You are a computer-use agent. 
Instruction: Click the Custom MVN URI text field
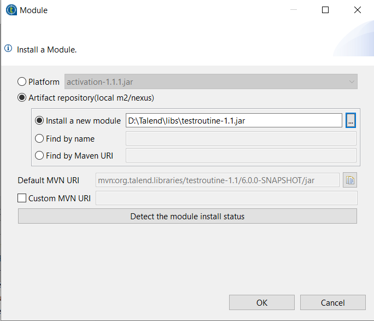[226, 198]
